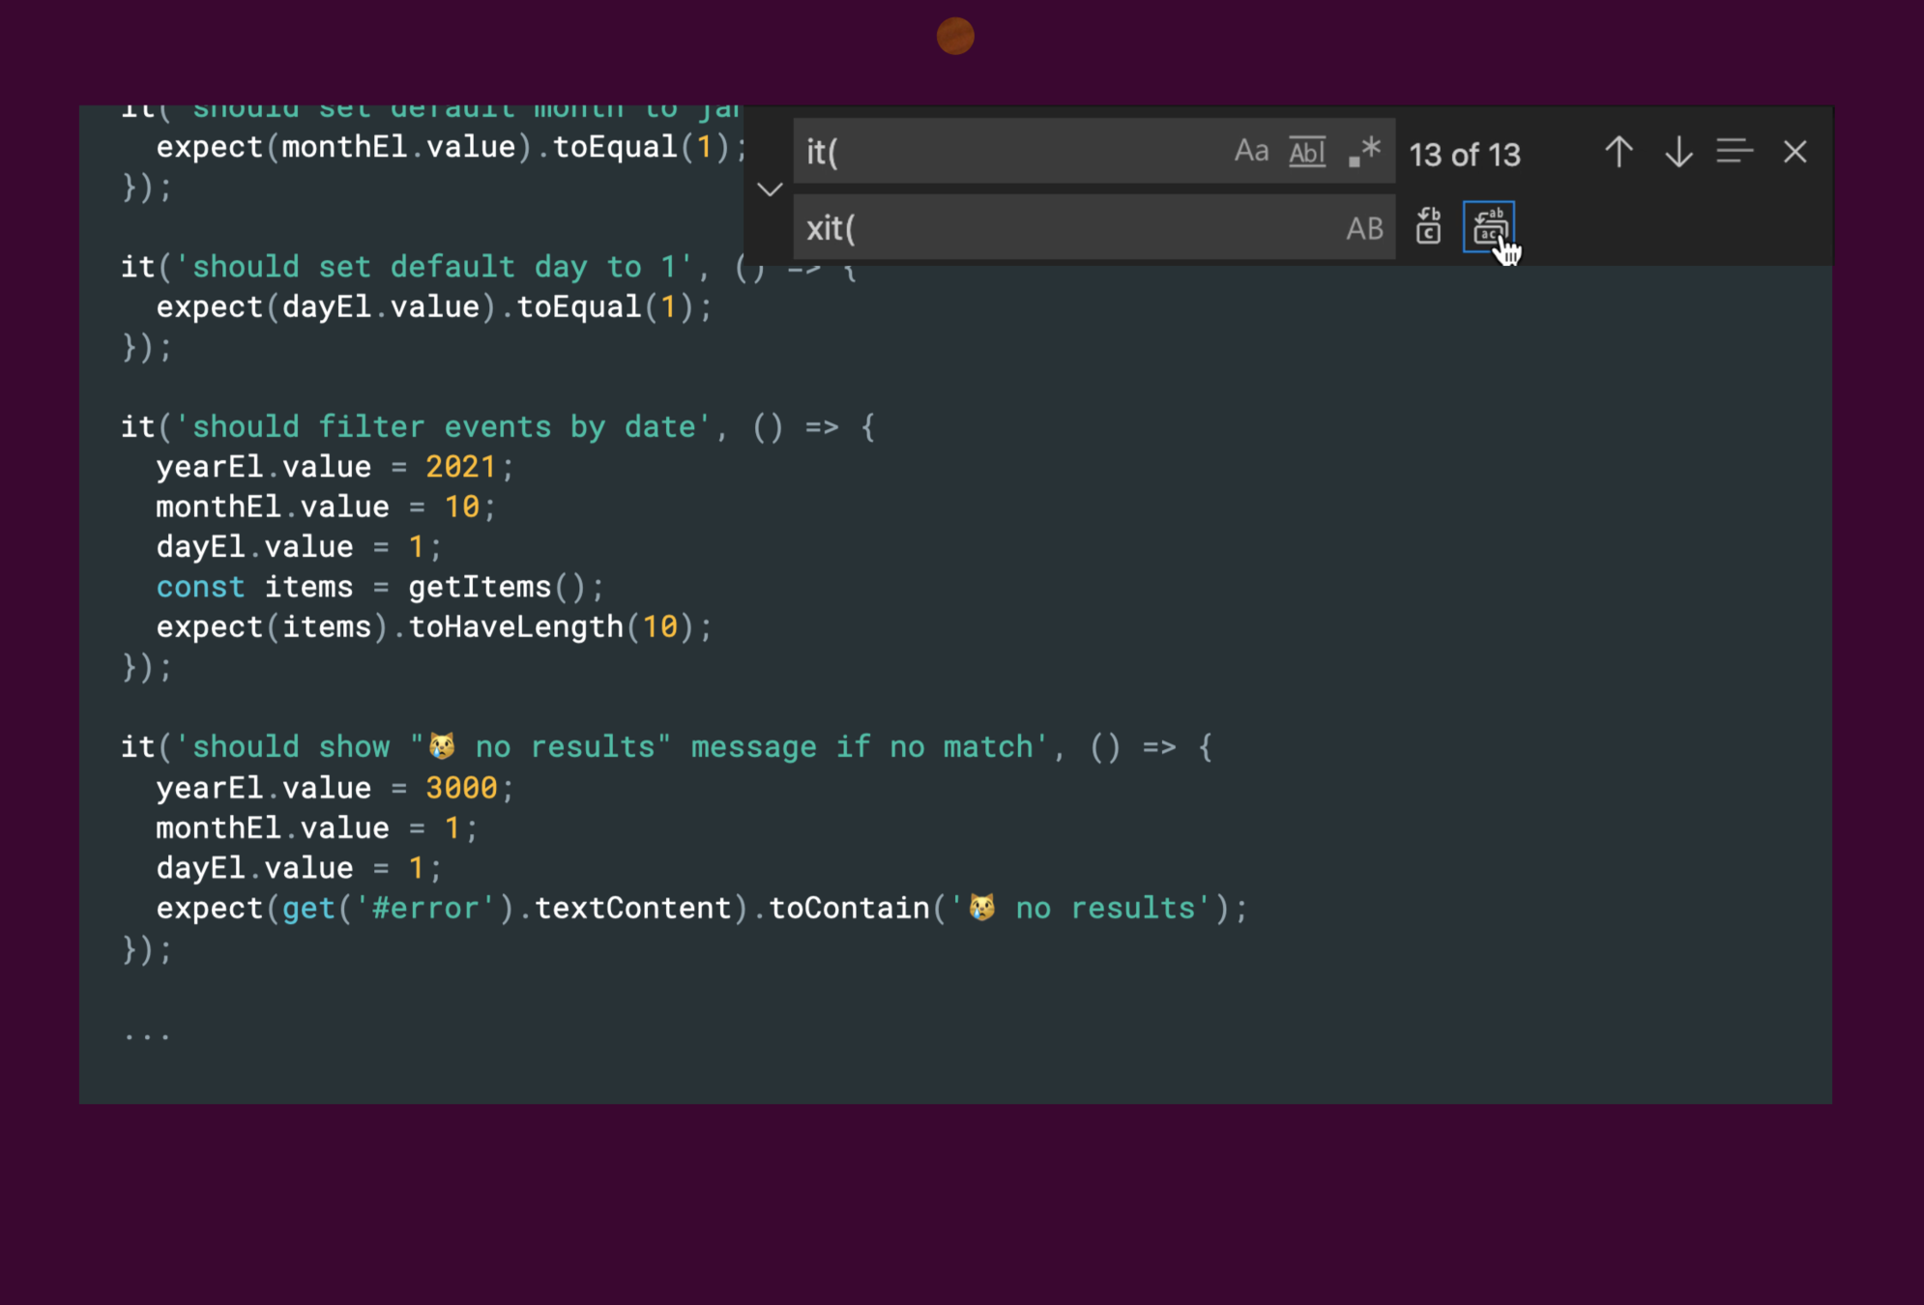This screenshot has height=1305, width=1924.
Task: Toggle Match Case option (Aa)
Action: [1251, 151]
